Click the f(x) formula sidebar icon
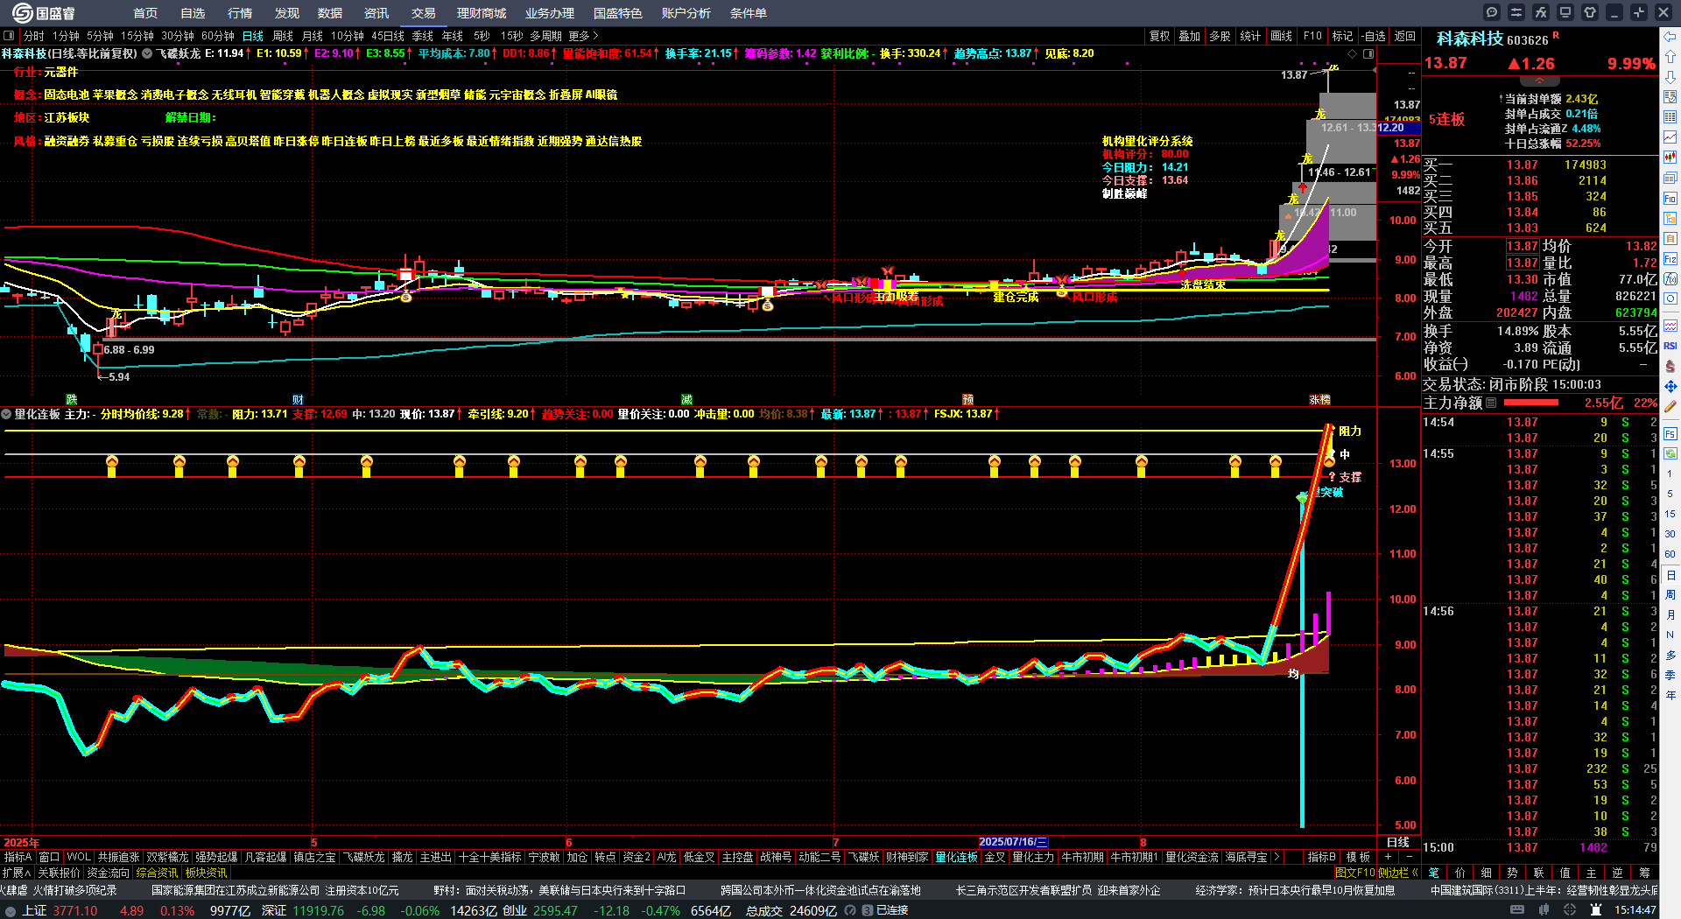The height and width of the screenshot is (919, 1681). [1670, 279]
